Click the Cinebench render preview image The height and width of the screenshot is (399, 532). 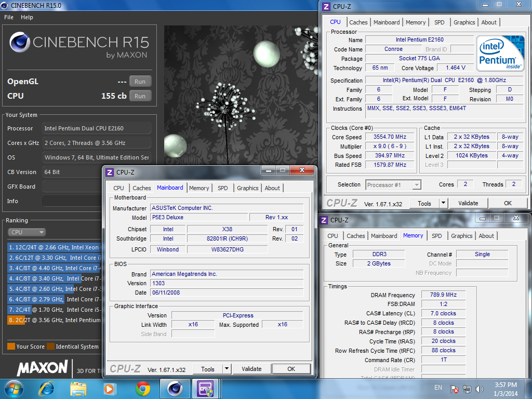[241, 96]
